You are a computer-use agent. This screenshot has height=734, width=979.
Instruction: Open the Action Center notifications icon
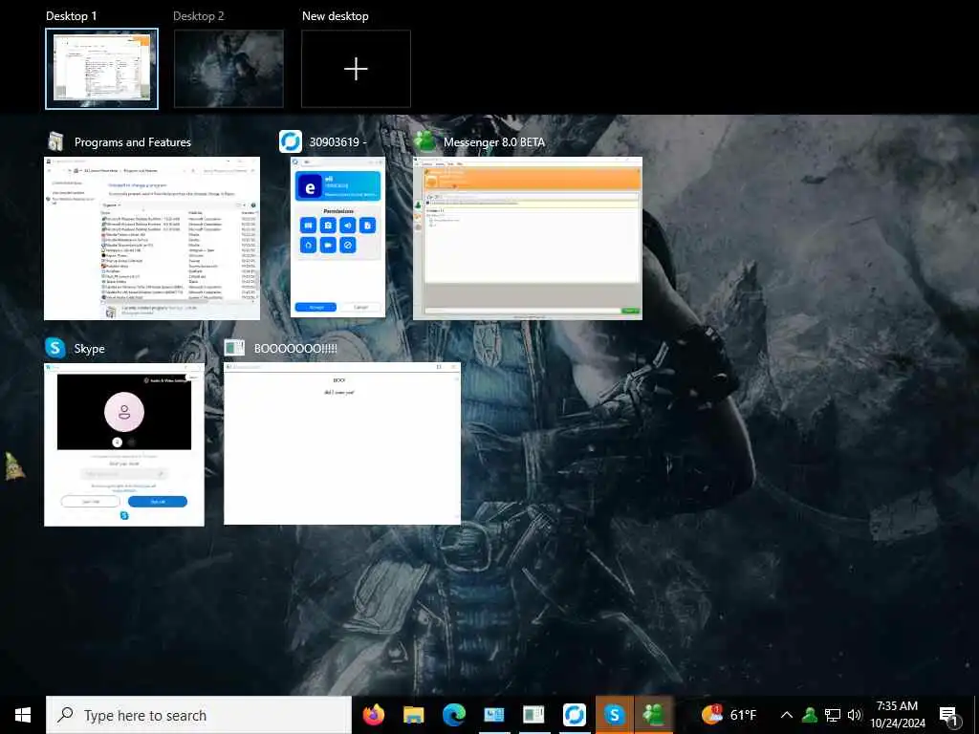coord(949,717)
